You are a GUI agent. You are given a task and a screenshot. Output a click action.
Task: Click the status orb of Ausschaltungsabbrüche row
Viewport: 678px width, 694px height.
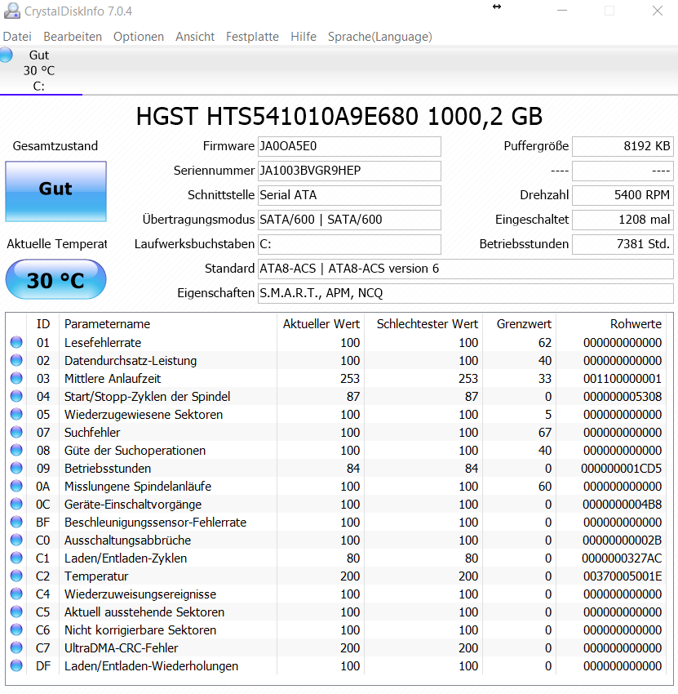click(x=16, y=540)
